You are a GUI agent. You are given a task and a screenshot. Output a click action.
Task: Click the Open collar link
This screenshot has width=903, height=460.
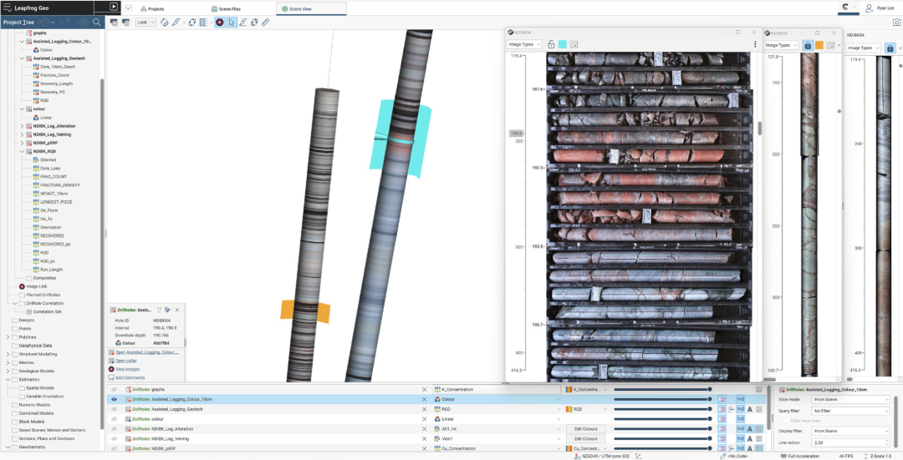[125, 361]
